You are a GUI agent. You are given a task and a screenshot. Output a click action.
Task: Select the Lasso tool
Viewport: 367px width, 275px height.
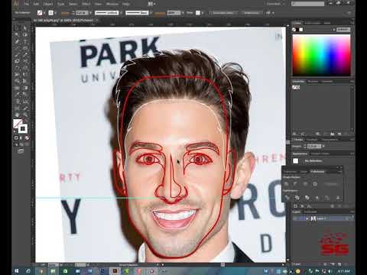[25, 35]
